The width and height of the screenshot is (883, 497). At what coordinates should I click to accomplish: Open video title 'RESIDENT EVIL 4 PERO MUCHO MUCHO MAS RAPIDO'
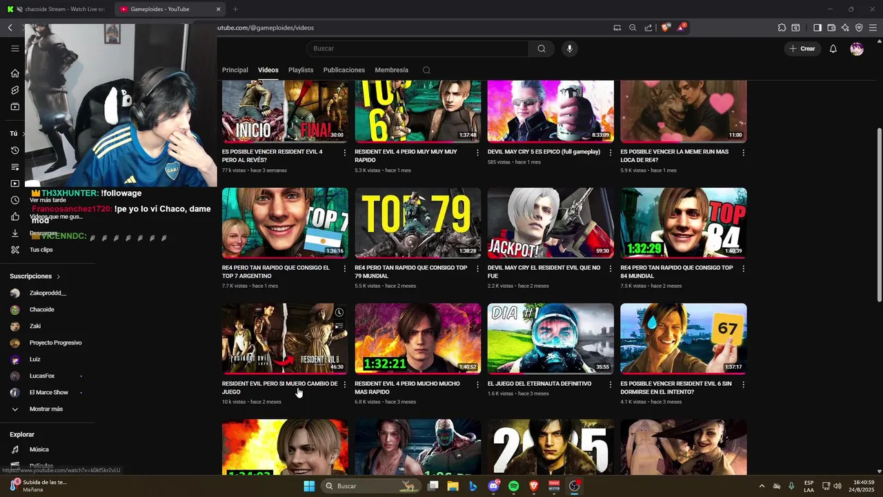pyautogui.click(x=407, y=387)
